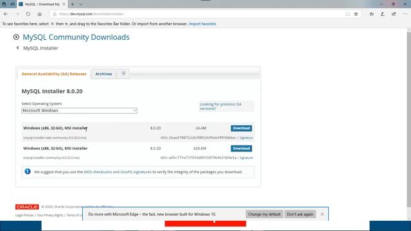Click the site lock icon in address bar
The image size is (411, 231).
[55, 14]
